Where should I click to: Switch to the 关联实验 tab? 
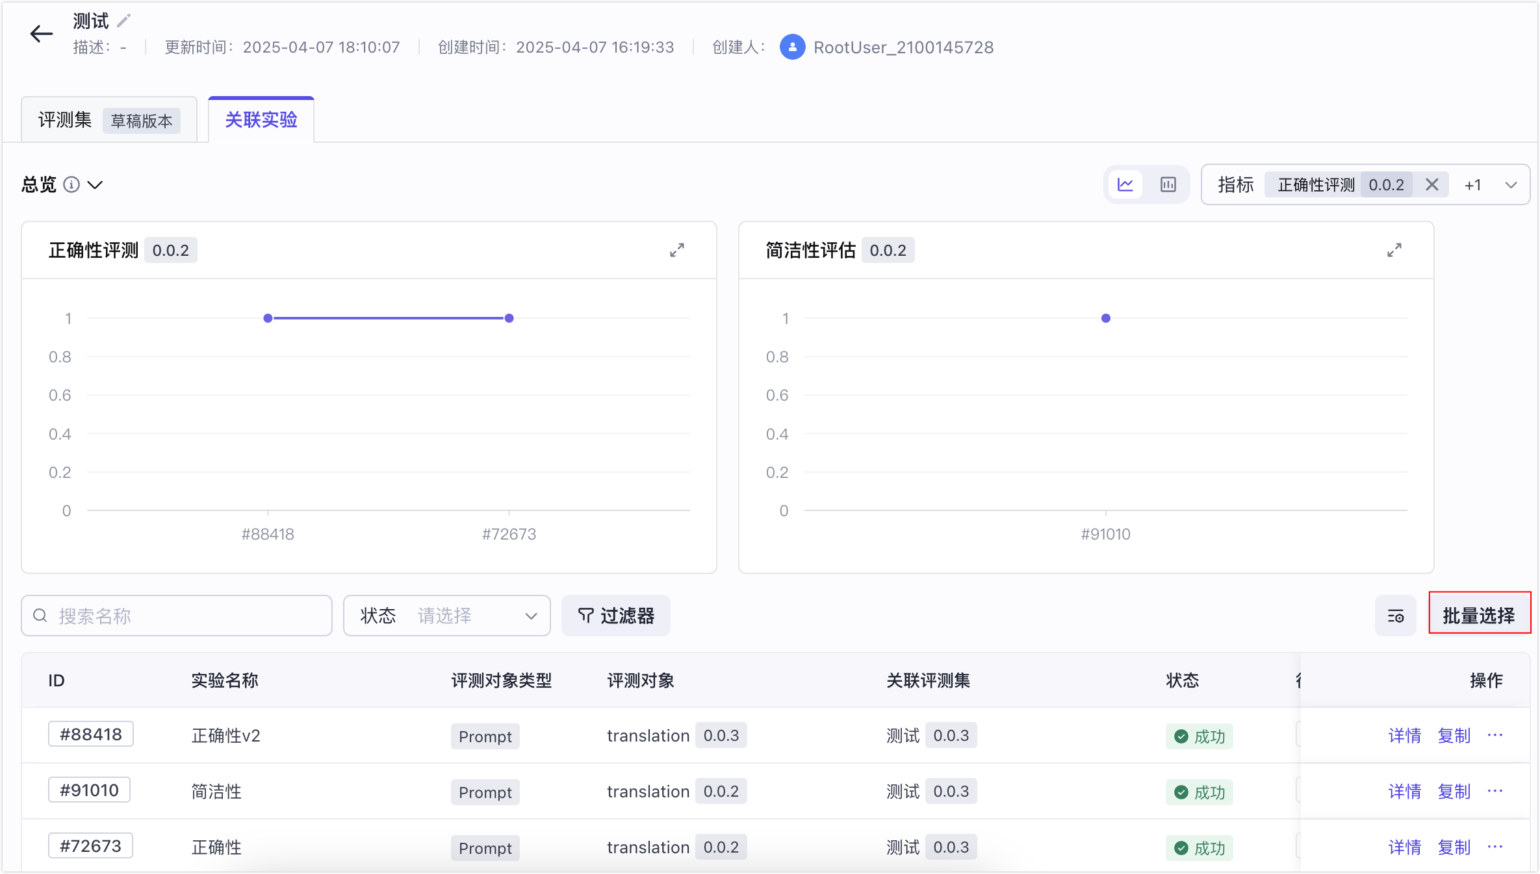coord(261,120)
